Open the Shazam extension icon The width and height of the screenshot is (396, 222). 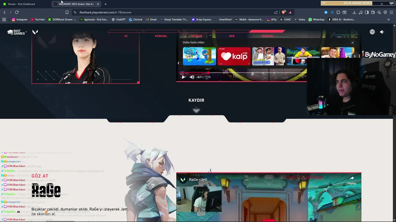pos(326,12)
